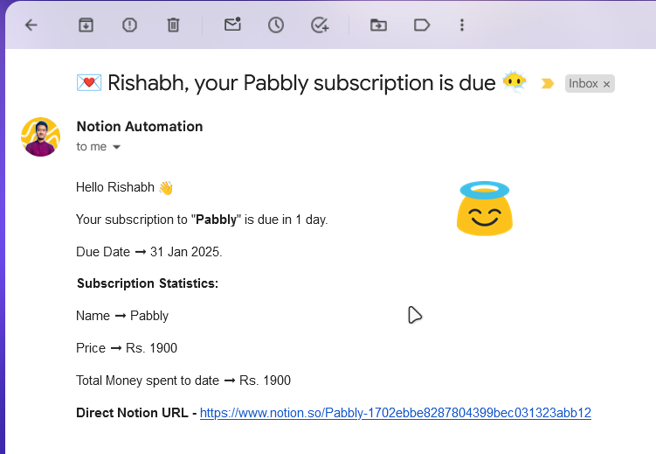
Task: Click Notion Automation sender name
Action: point(140,127)
